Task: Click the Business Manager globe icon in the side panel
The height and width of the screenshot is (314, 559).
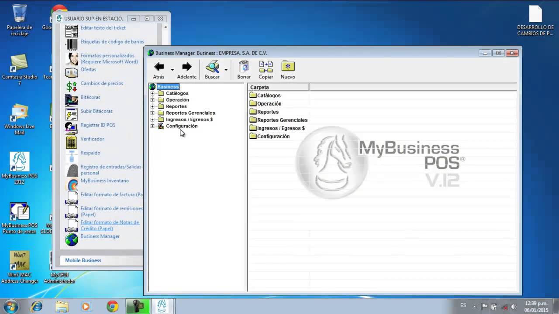Action: (x=72, y=239)
